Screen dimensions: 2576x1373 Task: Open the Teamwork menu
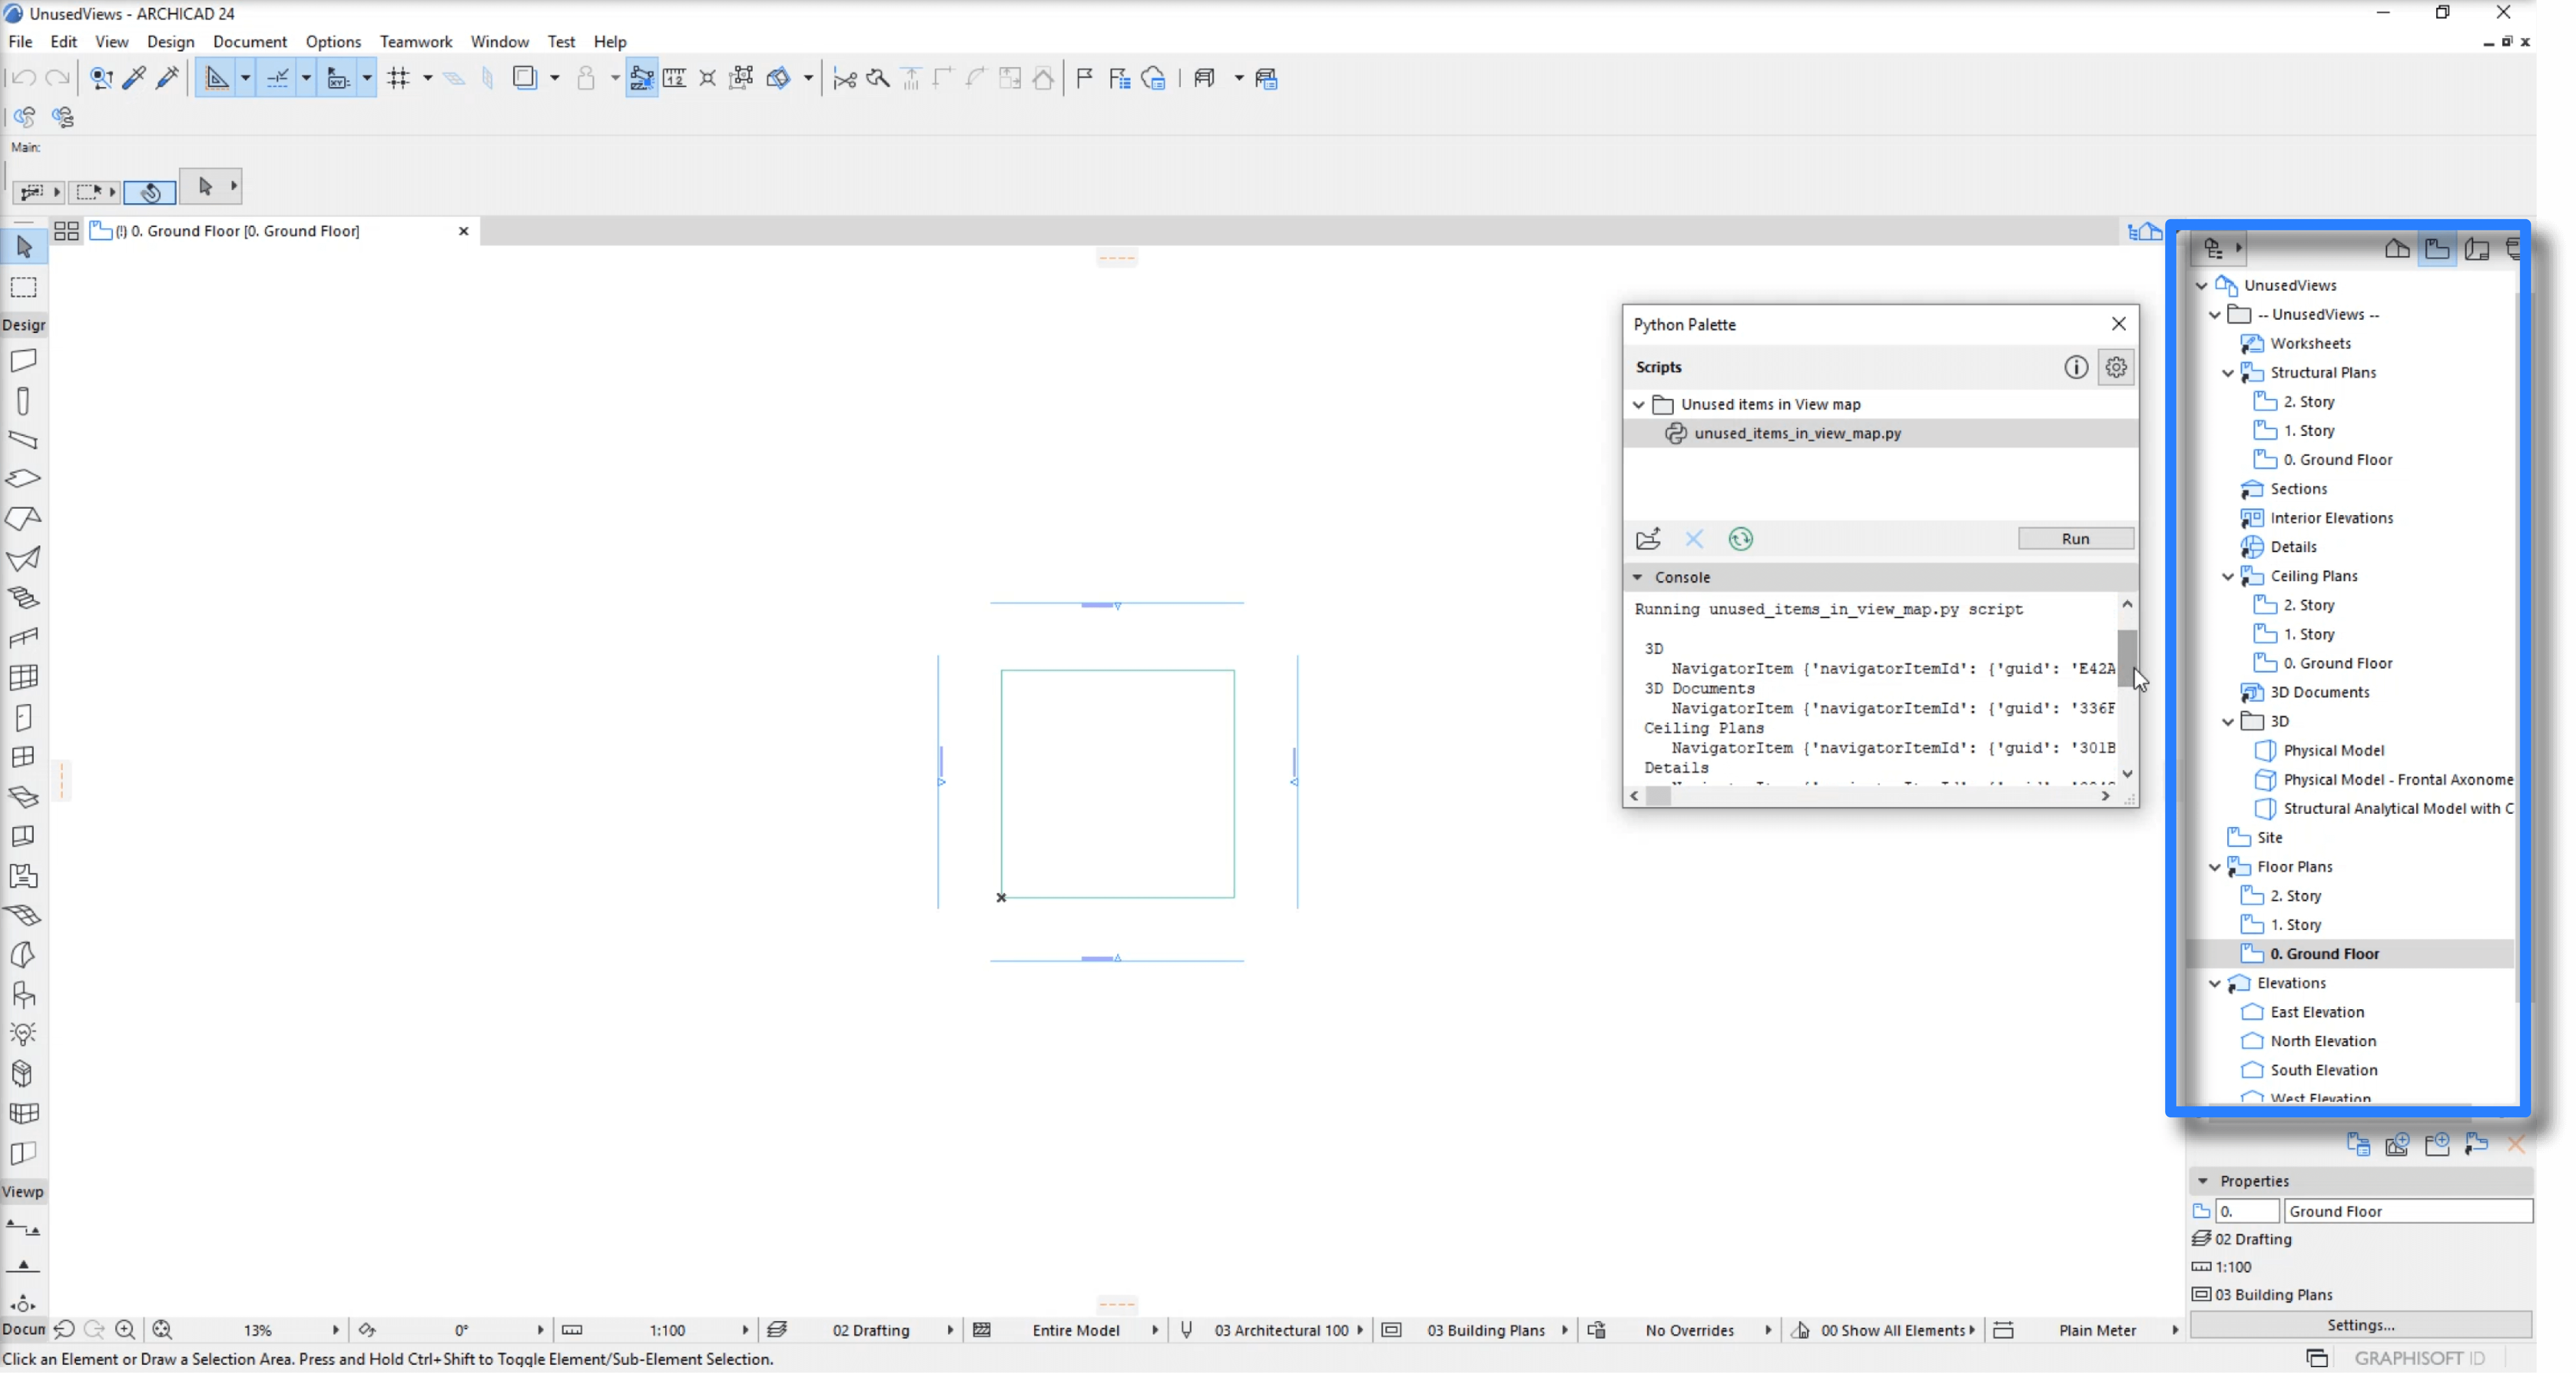click(415, 41)
